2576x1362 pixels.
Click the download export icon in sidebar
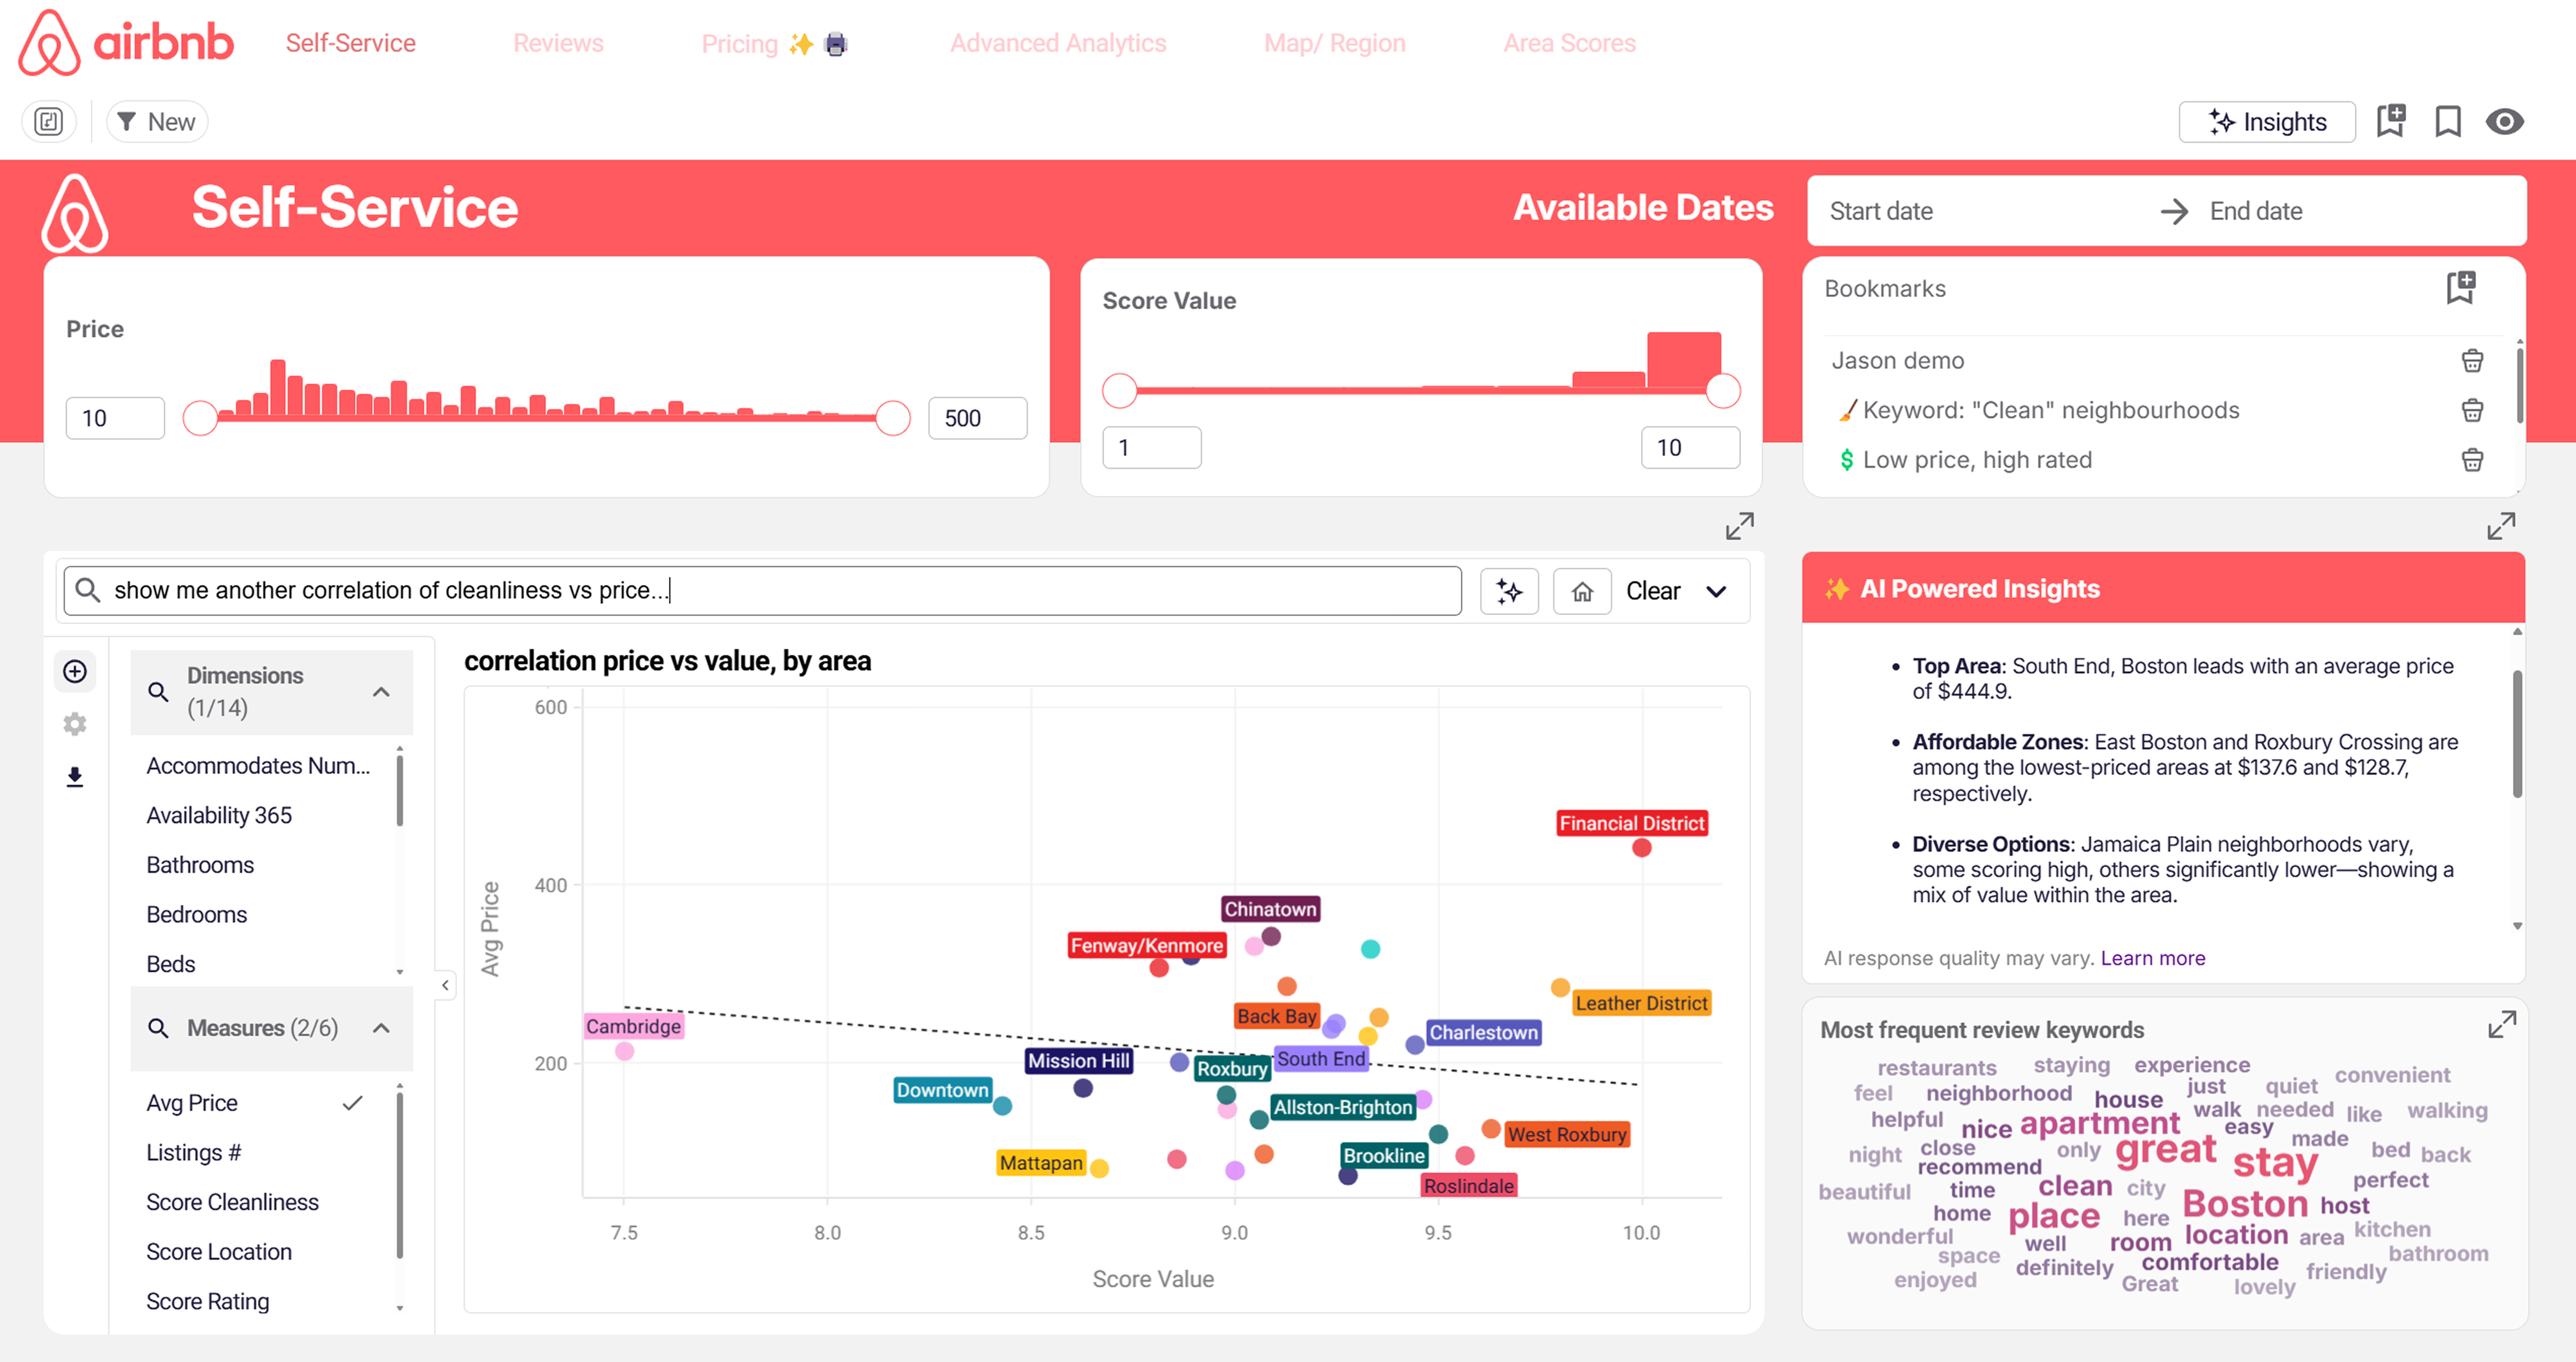(x=75, y=777)
